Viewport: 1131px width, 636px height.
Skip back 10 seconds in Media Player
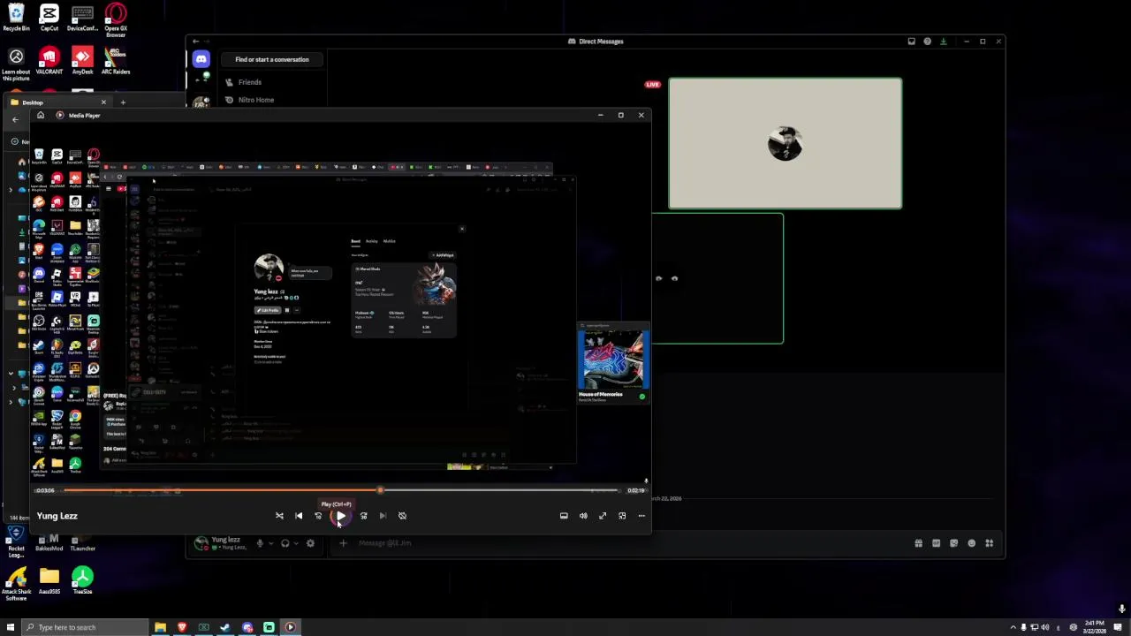pyautogui.click(x=318, y=516)
